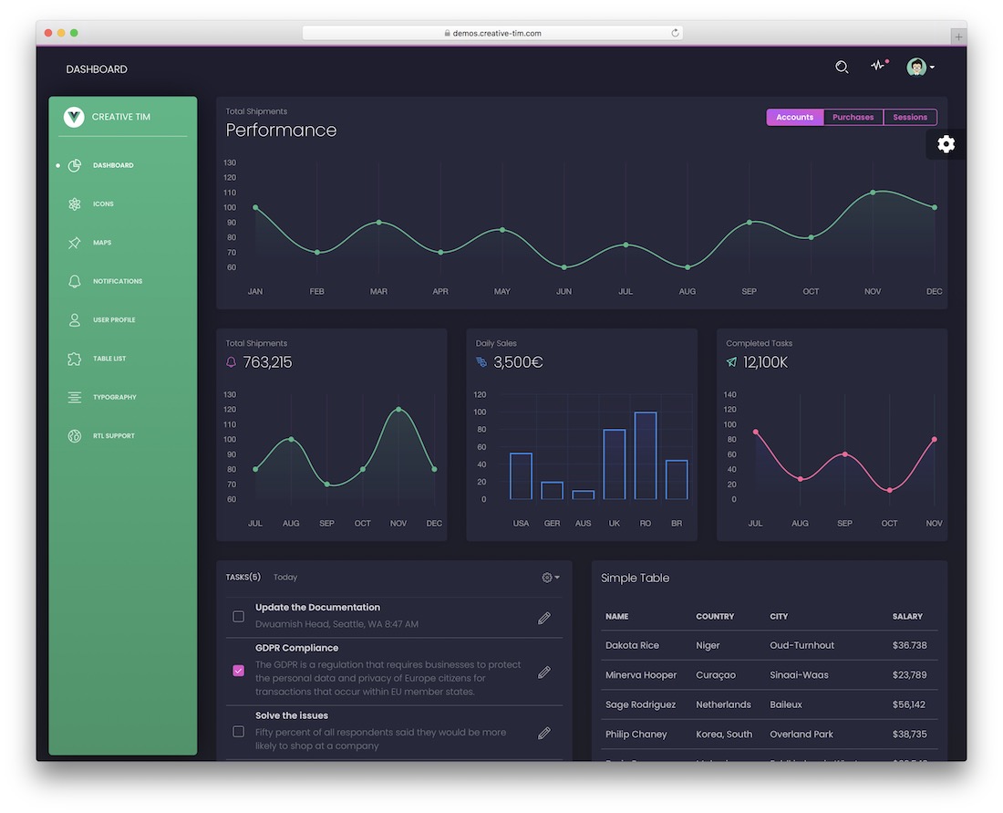Click the NAME column header
This screenshot has height=813, width=1003.
(x=616, y=617)
